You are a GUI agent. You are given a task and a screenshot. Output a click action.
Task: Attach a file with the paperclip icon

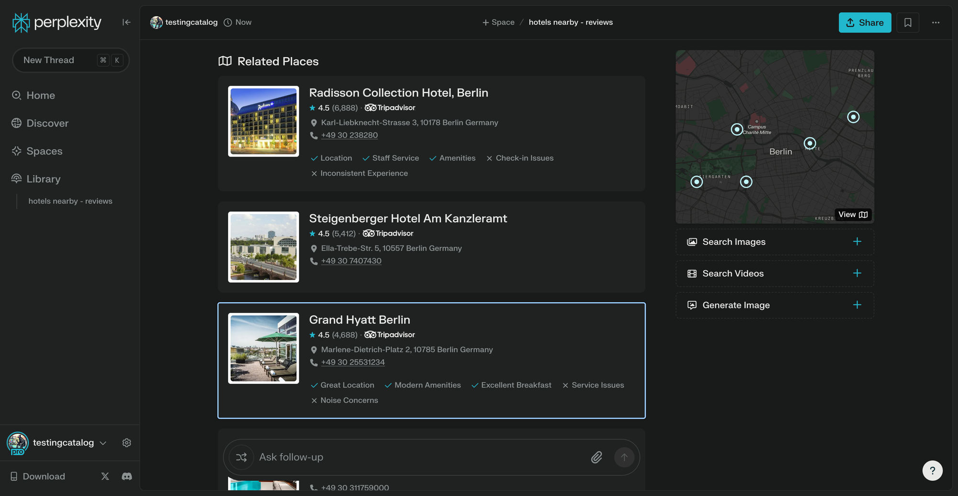tap(596, 457)
